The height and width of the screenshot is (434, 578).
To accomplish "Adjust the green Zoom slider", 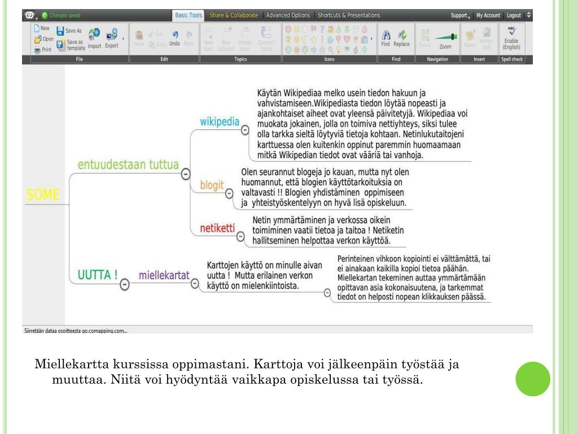I will pyautogui.click(x=446, y=37).
